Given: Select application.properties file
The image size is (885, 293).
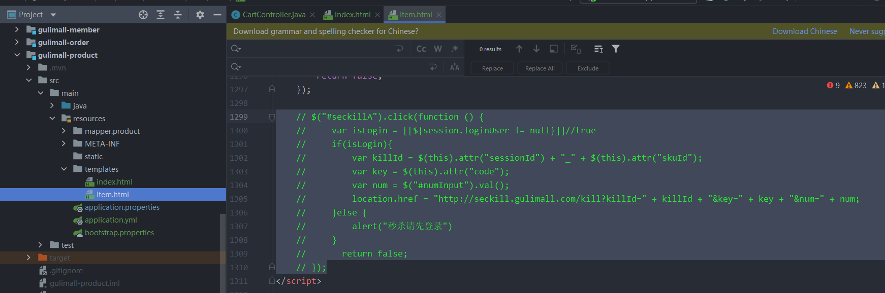Looking at the screenshot, I should [122, 207].
